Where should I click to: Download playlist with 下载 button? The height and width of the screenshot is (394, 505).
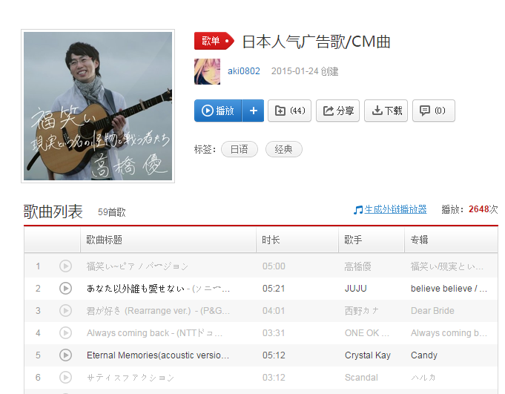(x=386, y=111)
